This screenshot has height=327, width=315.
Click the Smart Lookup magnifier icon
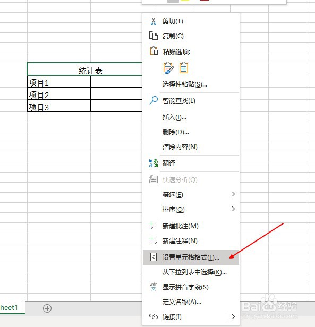pyautogui.click(x=154, y=100)
